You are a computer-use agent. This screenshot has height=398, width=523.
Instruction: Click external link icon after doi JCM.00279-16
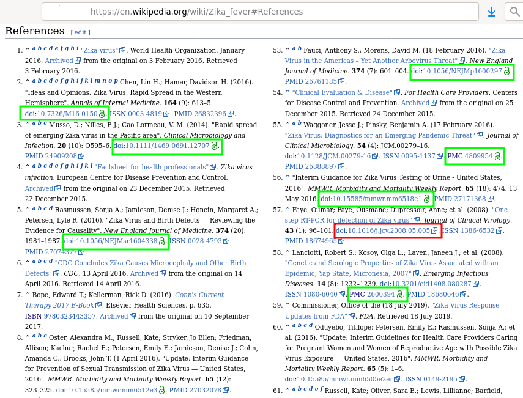click(x=375, y=156)
